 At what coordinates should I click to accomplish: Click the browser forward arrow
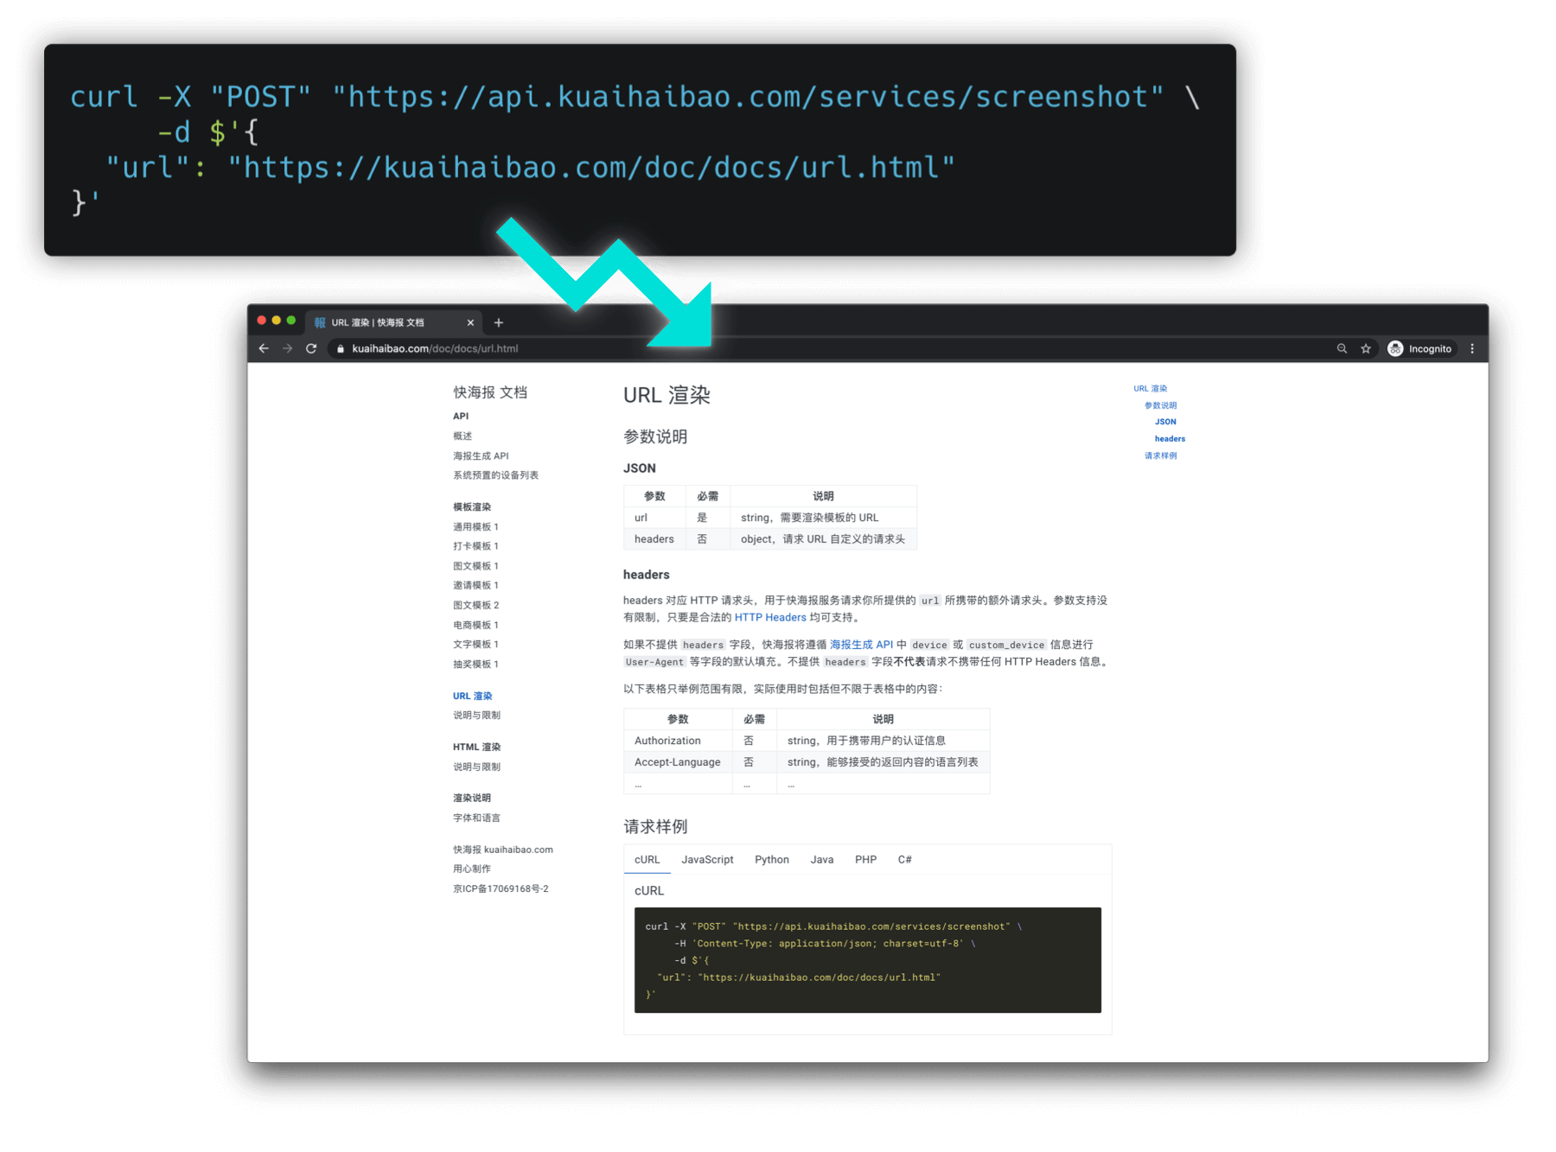287,348
